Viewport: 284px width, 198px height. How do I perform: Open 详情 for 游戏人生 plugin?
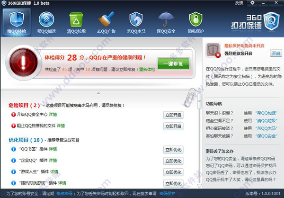click(x=54, y=171)
